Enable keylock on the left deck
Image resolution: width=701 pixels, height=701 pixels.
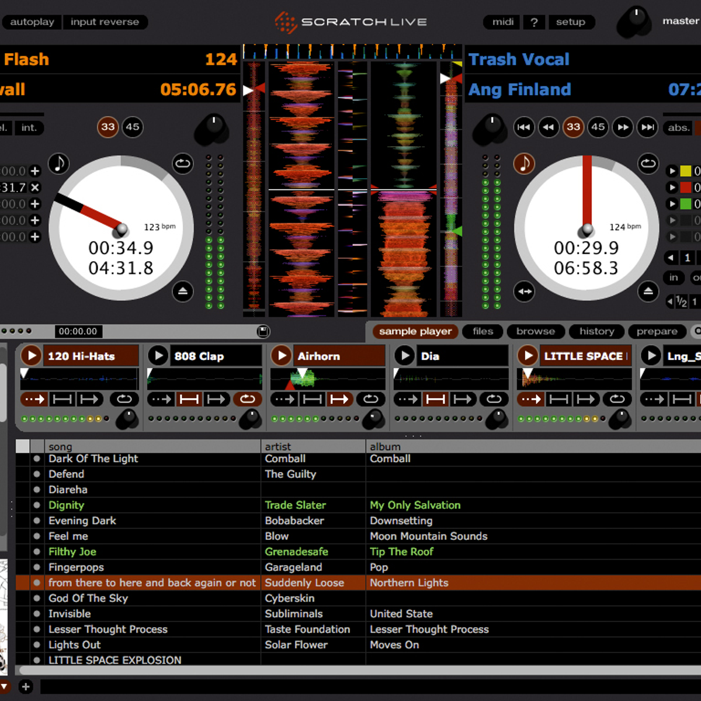pyautogui.click(x=58, y=164)
